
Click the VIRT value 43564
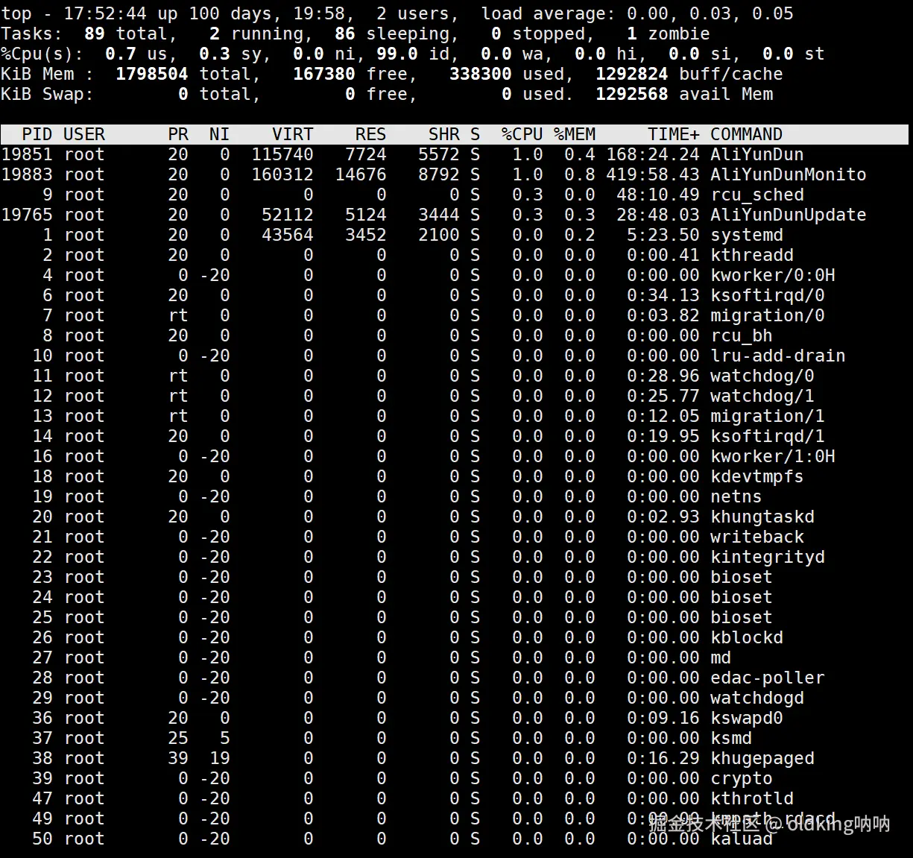click(288, 235)
